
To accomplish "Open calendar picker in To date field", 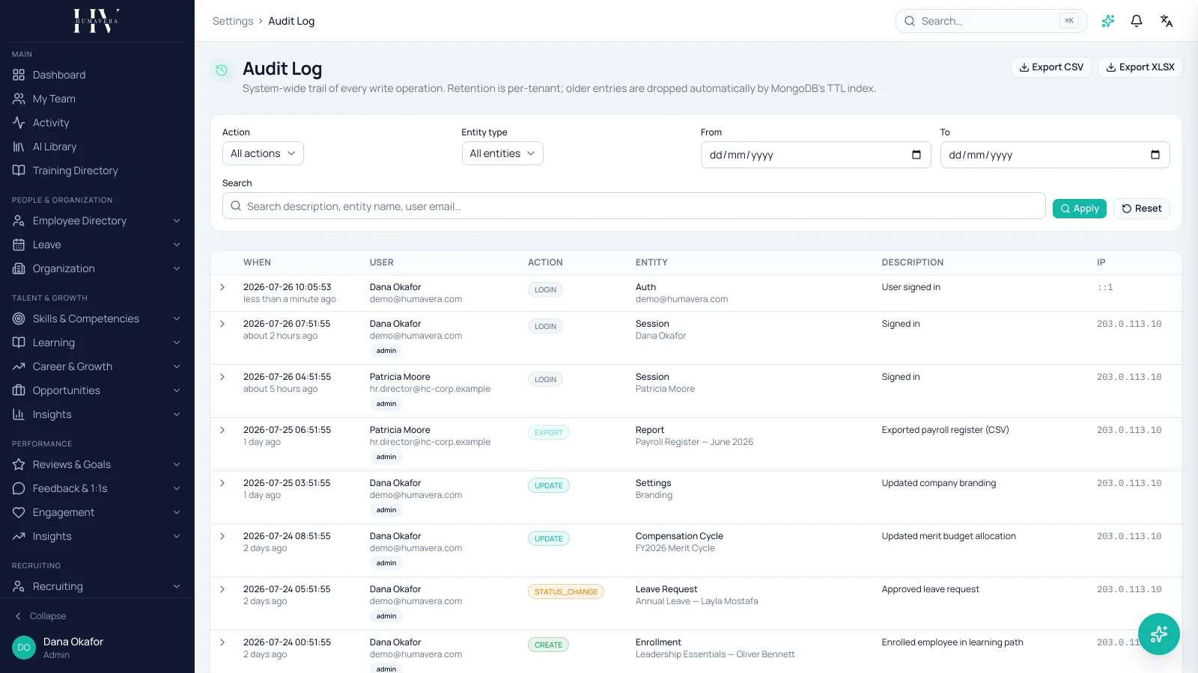I will pyautogui.click(x=1155, y=155).
